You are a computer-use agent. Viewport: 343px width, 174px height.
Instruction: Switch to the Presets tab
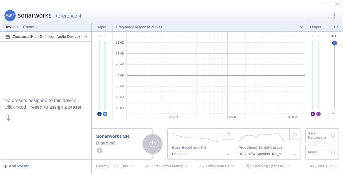click(x=30, y=27)
